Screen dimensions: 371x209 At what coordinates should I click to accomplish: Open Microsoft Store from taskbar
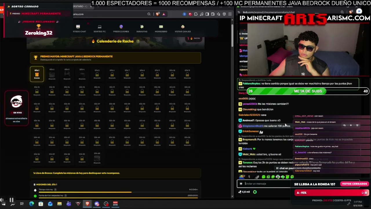click(x=41, y=204)
